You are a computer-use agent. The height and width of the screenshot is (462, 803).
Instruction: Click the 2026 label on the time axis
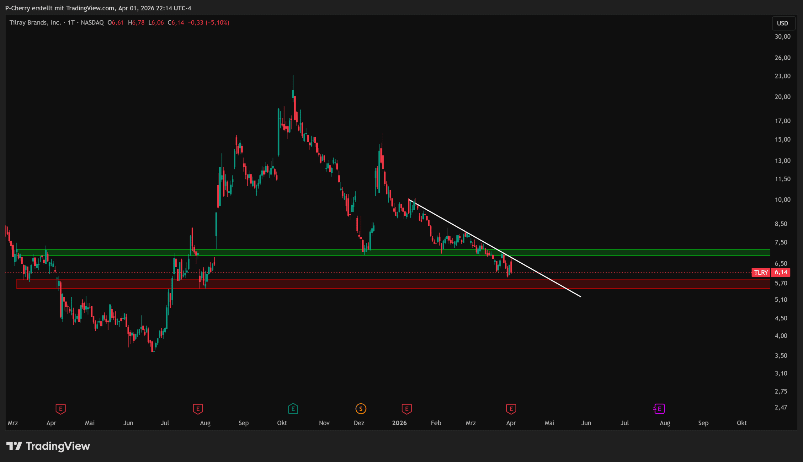pyautogui.click(x=399, y=423)
